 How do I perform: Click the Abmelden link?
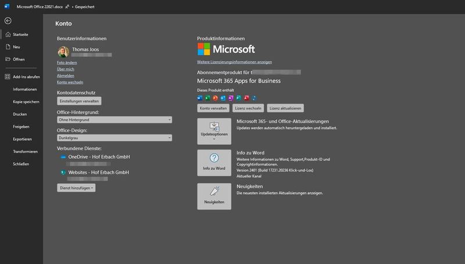tap(66, 76)
